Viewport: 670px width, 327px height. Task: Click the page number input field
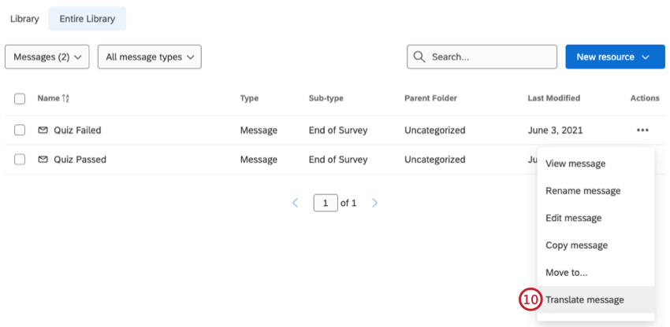326,203
